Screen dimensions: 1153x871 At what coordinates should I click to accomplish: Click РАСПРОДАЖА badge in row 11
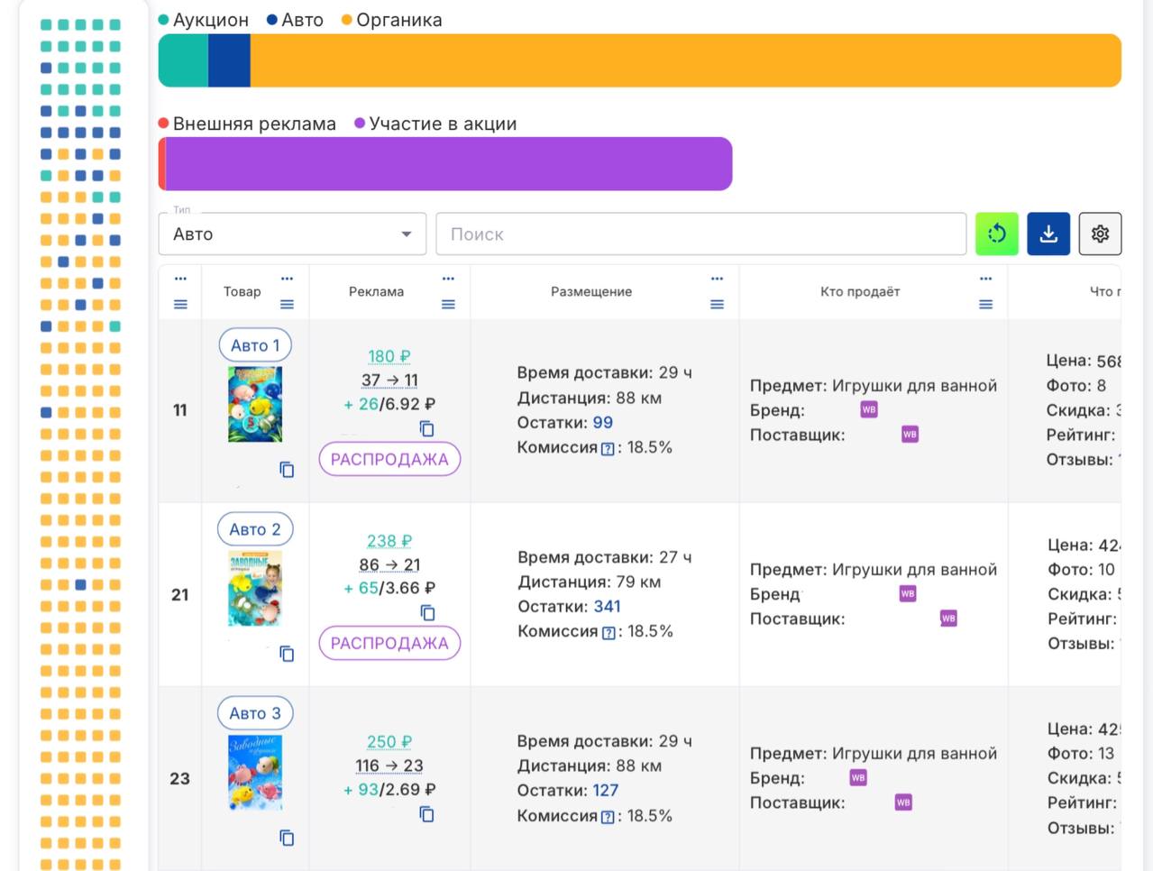(x=389, y=459)
